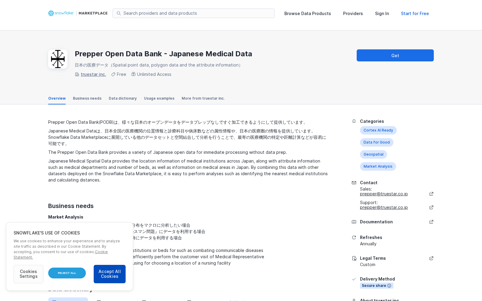This screenshot has width=482, height=301.
Task: Click the blue Get button
Action: tap(395, 55)
